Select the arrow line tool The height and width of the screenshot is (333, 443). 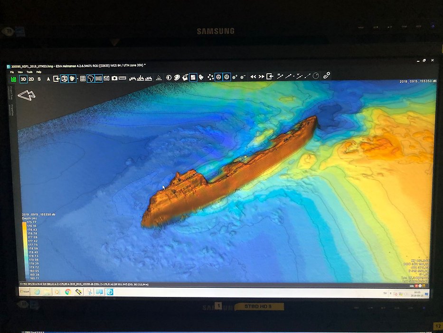tap(307, 76)
